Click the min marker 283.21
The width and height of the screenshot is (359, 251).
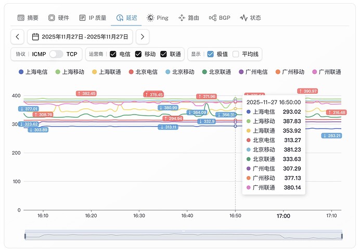coord(332,136)
